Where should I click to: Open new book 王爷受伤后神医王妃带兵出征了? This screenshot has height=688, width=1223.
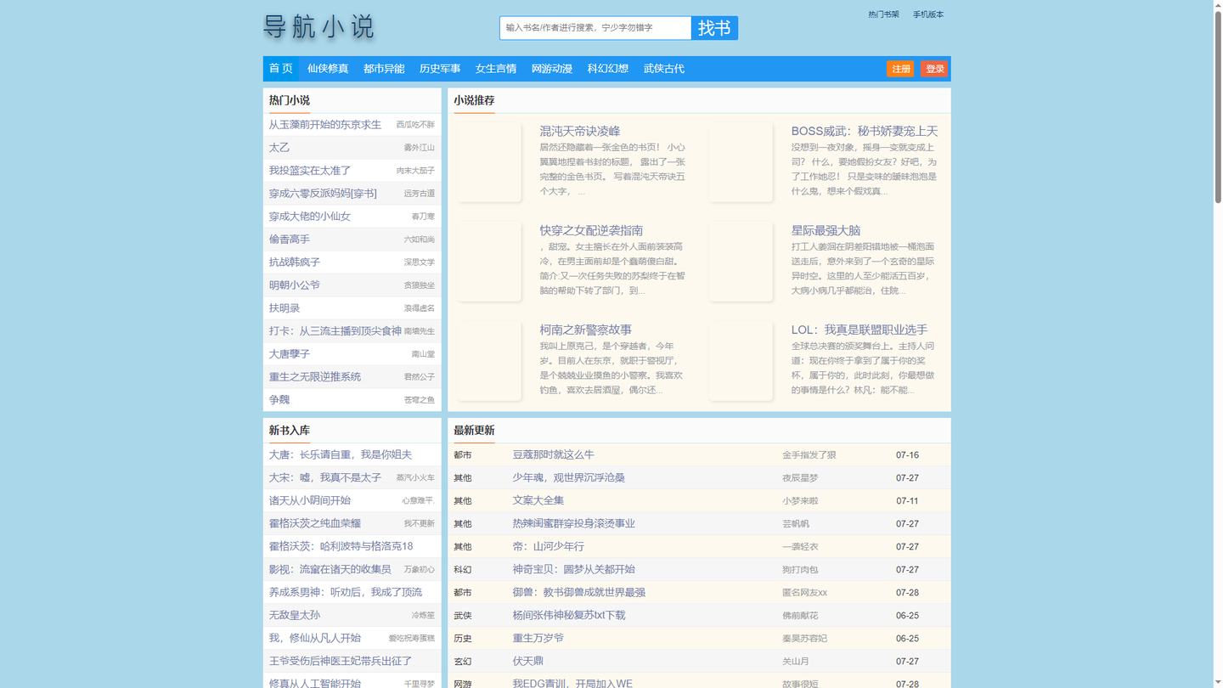[x=341, y=662]
